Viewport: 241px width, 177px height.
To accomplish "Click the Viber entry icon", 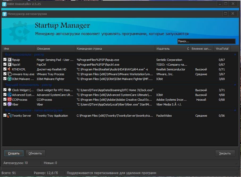I will (x=10, y=104).
